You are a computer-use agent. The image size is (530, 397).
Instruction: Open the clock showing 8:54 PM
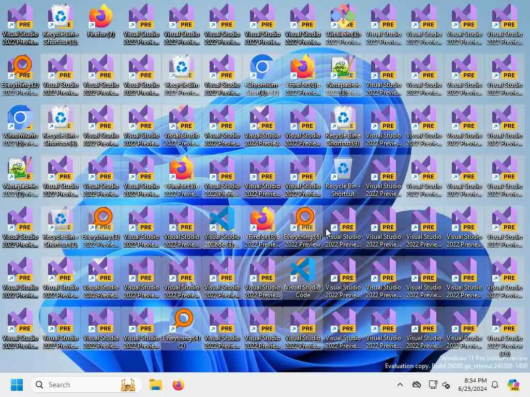pos(472,385)
